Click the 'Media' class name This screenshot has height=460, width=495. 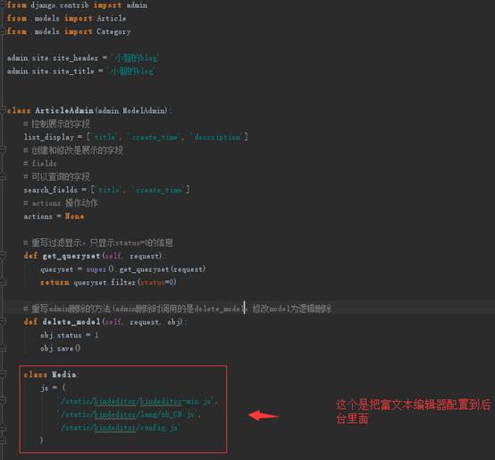[x=63, y=375]
